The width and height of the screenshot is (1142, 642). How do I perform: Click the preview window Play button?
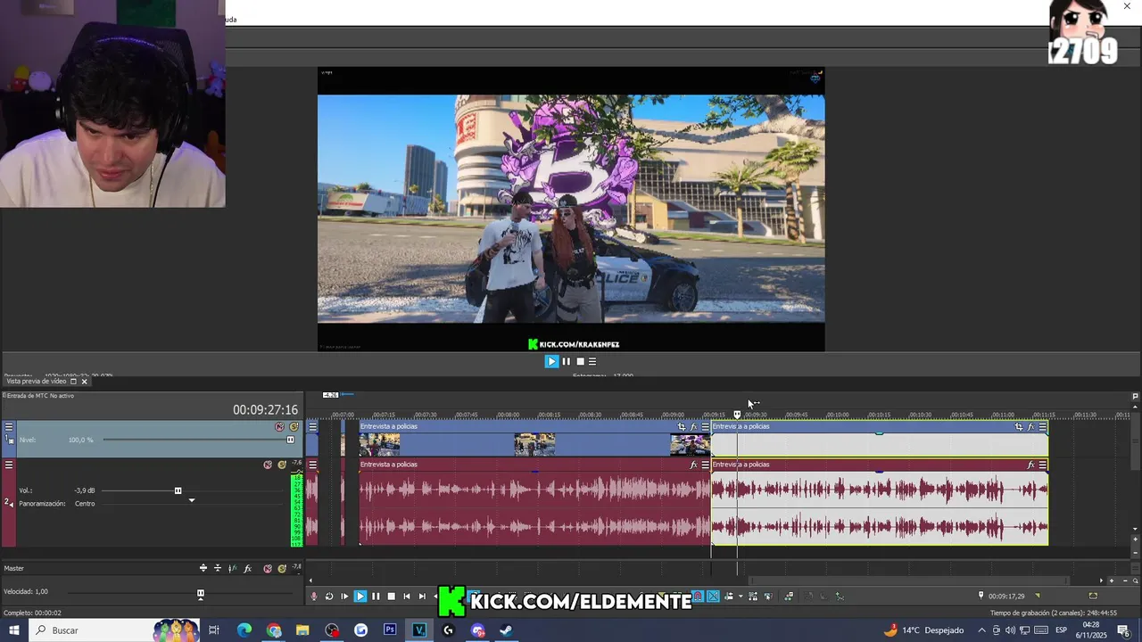(x=551, y=361)
